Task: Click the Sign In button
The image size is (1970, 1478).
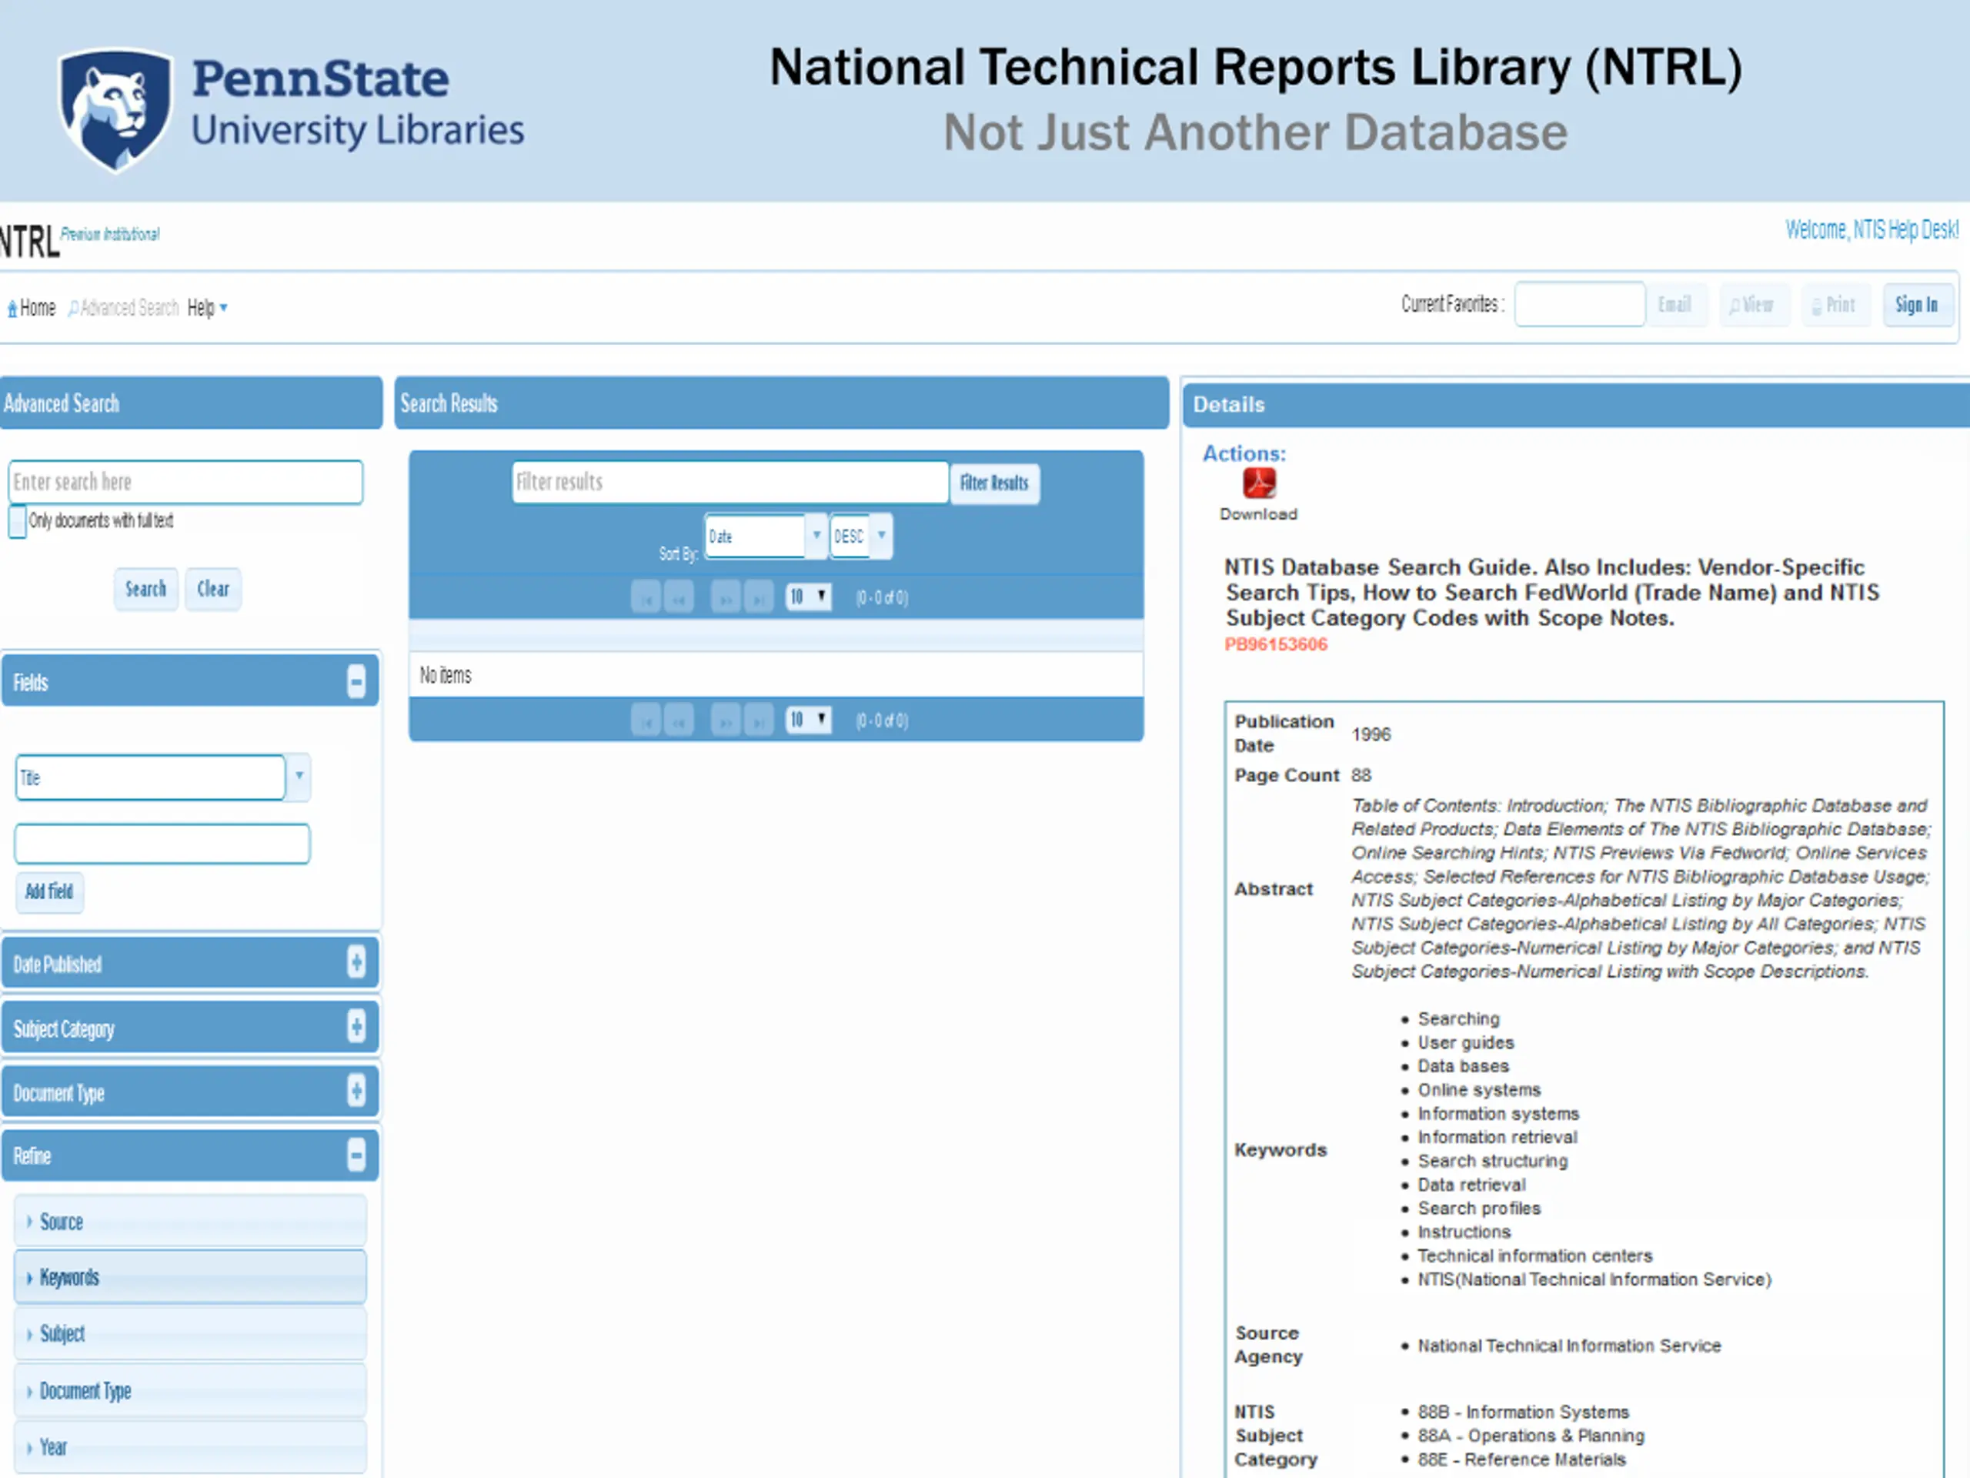Action: click(x=1918, y=305)
